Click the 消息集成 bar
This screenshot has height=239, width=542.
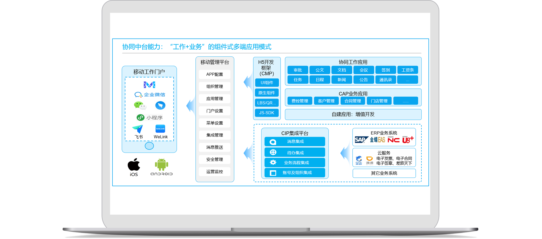click(295, 142)
